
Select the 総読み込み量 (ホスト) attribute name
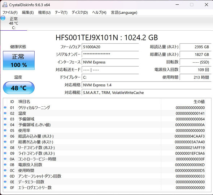[x=36, y=136]
